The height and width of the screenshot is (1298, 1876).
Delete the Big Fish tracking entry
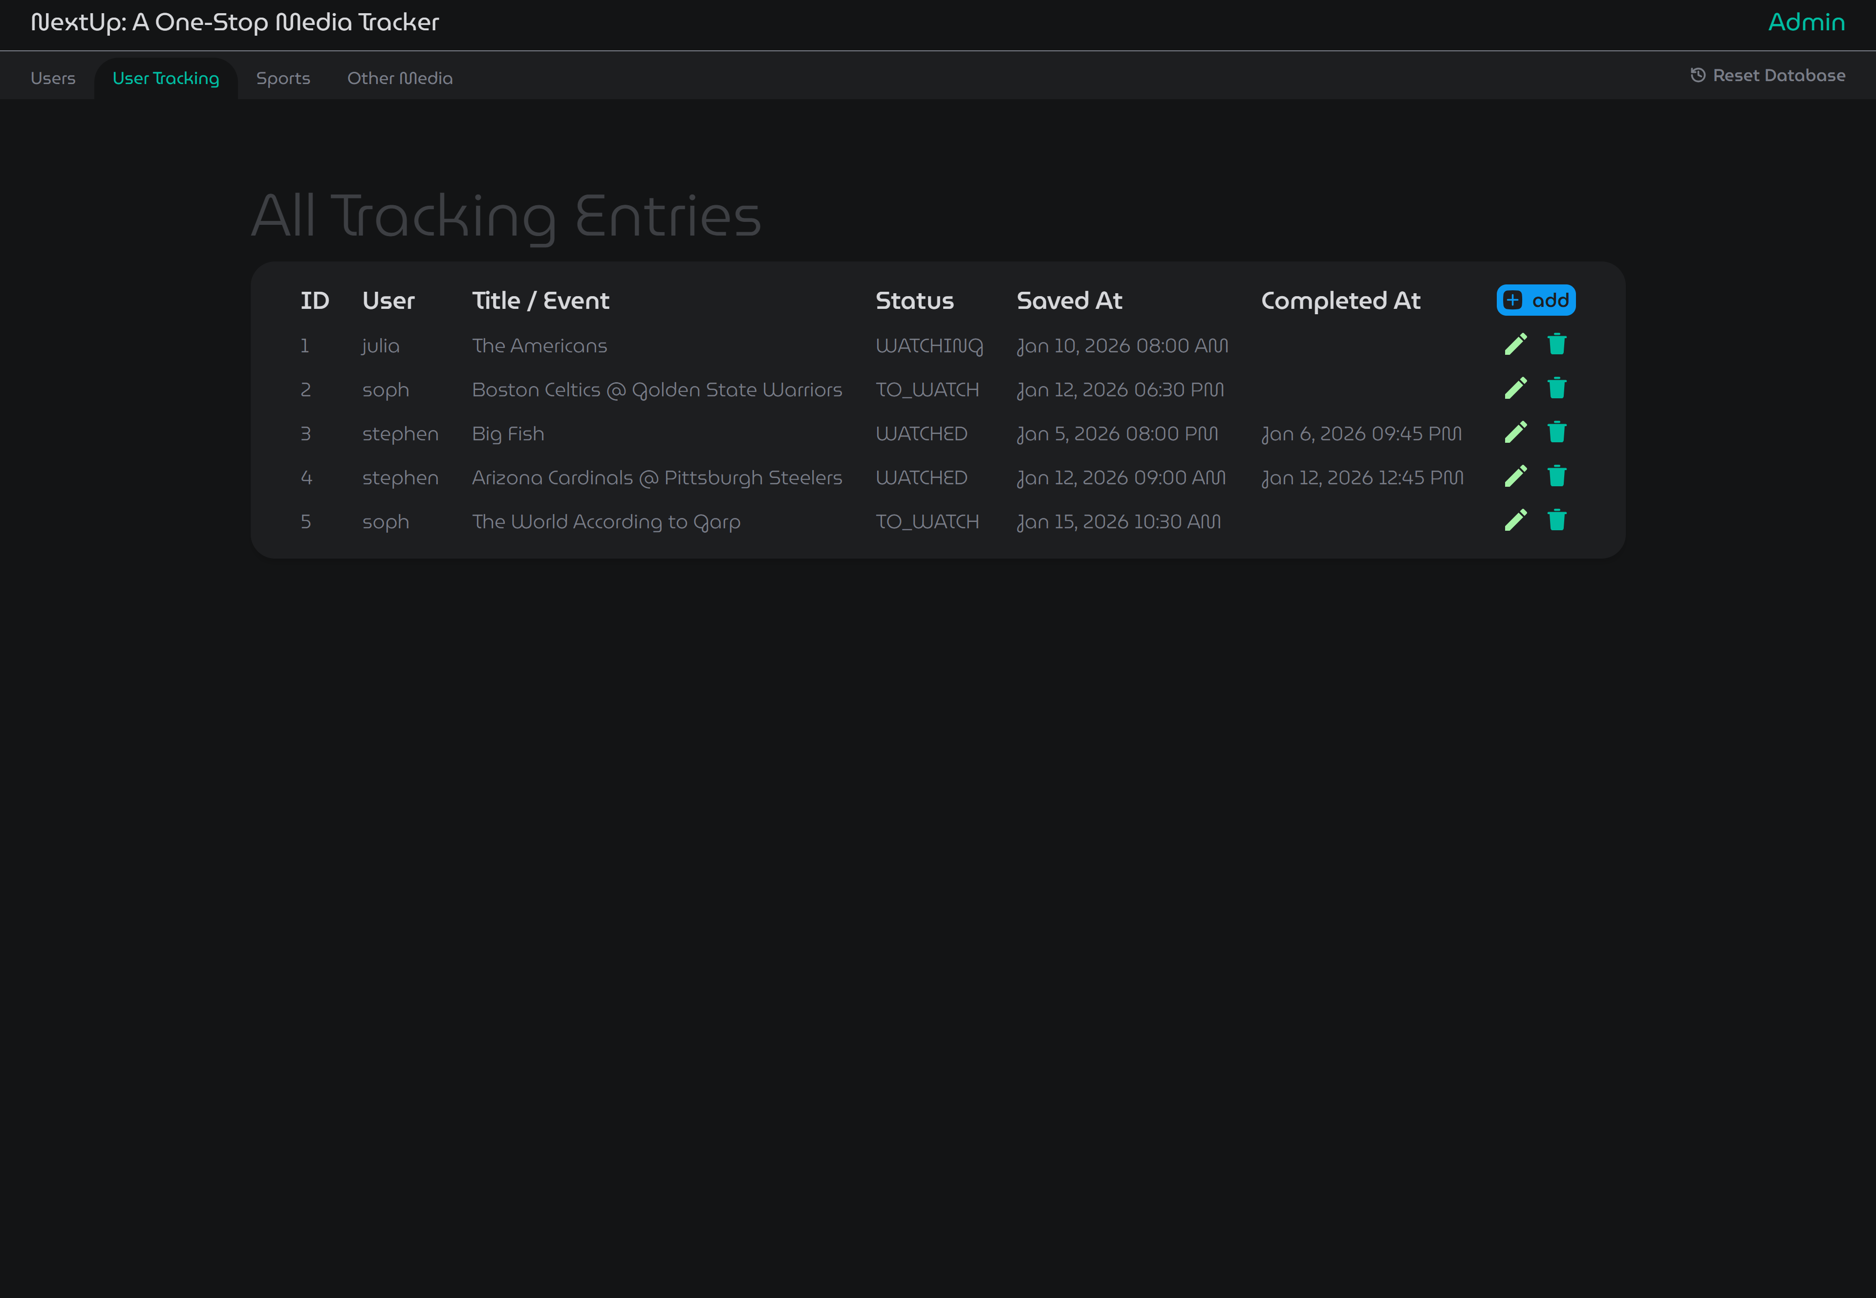point(1557,433)
